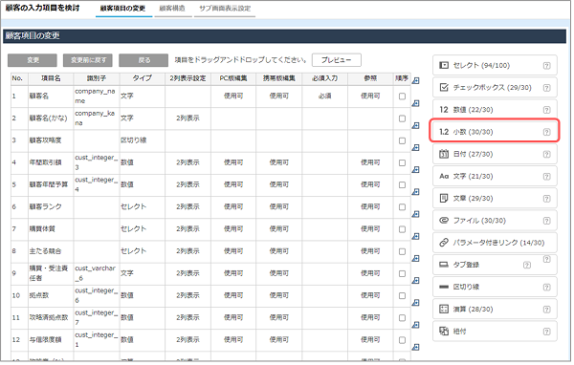Open help for 小数 item type
Screen dimensions: 574x365
click(x=546, y=132)
